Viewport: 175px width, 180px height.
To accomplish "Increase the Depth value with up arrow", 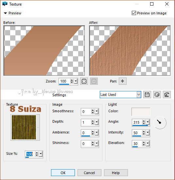I will tap(93, 121).
